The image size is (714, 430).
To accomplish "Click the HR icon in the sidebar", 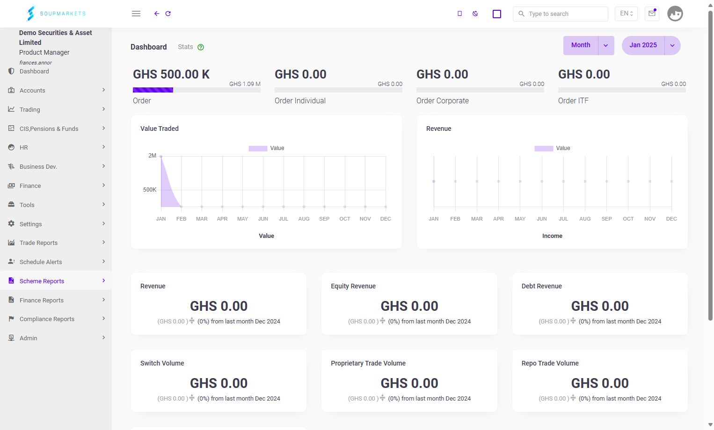I will tap(11, 147).
